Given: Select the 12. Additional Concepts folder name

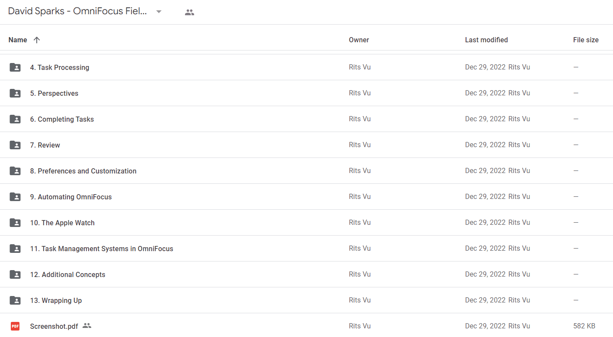Looking at the screenshot, I should [x=67, y=274].
